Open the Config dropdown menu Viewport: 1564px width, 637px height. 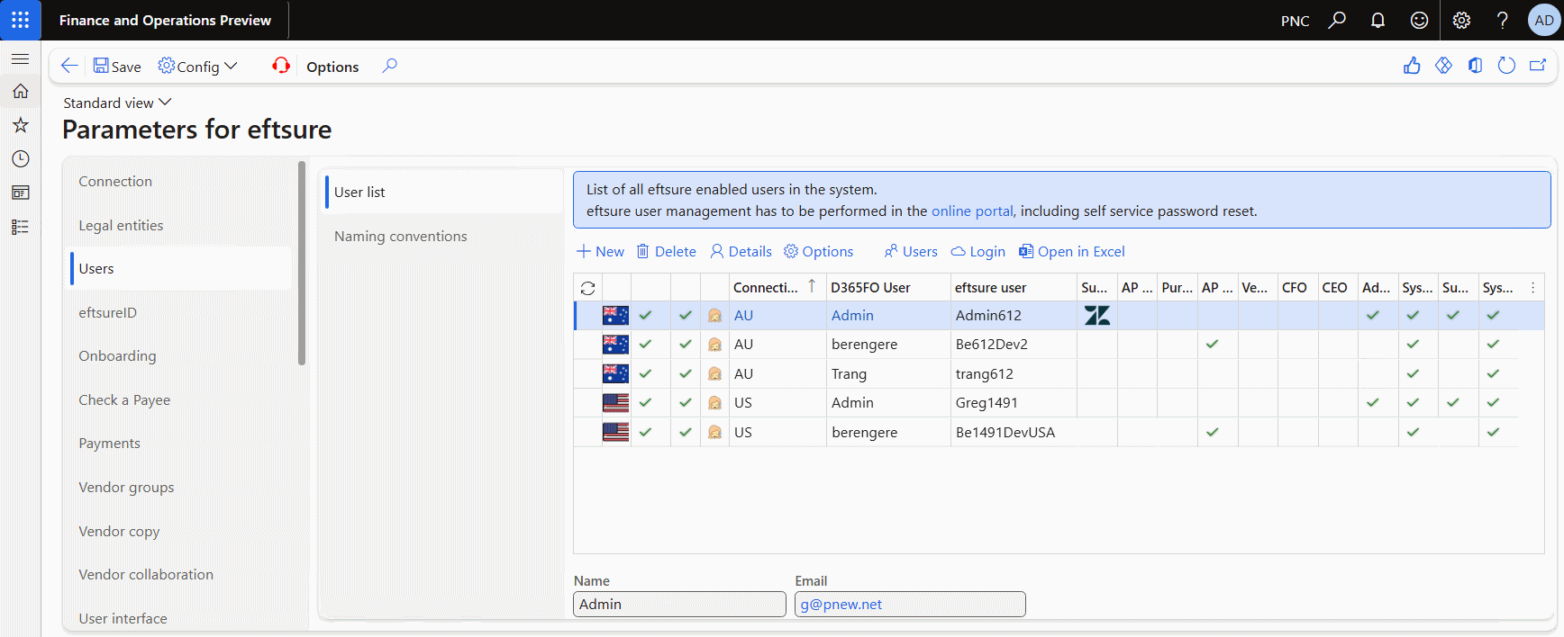[x=197, y=66]
